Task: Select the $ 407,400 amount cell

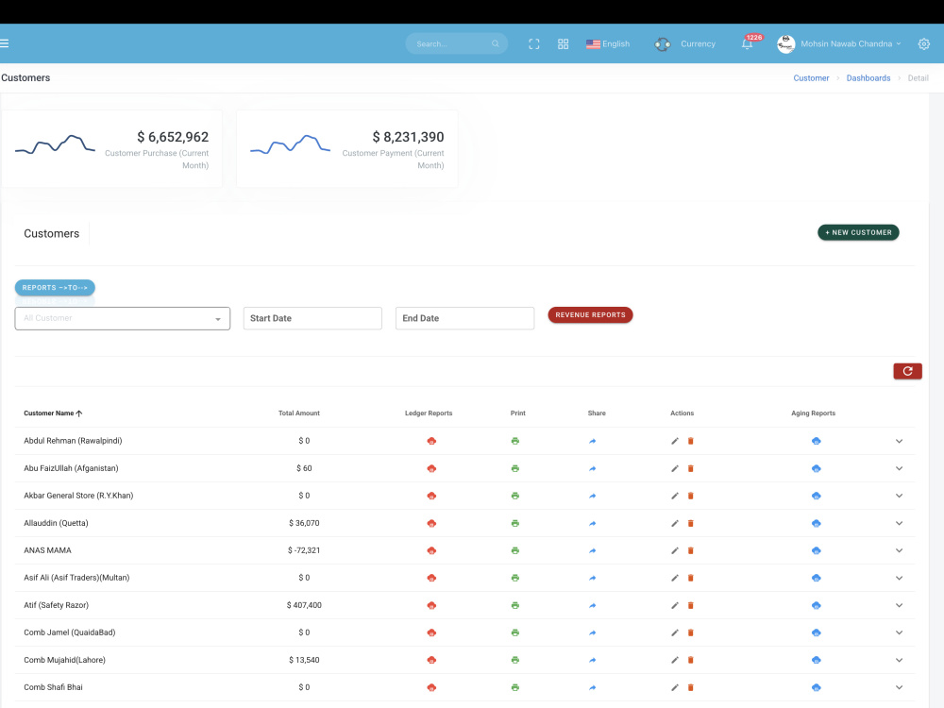Action: 304,606
